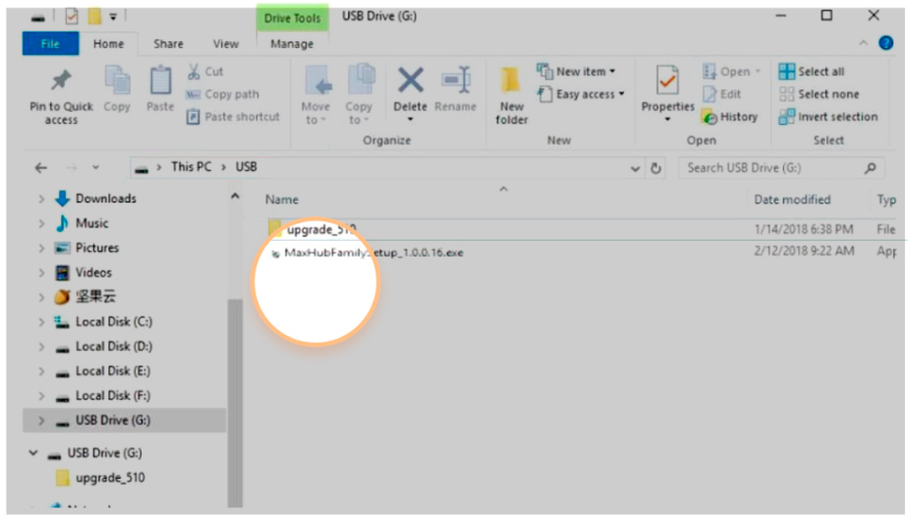Click the Rename icon in ribbon
910x519 pixels.
tap(455, 83)
